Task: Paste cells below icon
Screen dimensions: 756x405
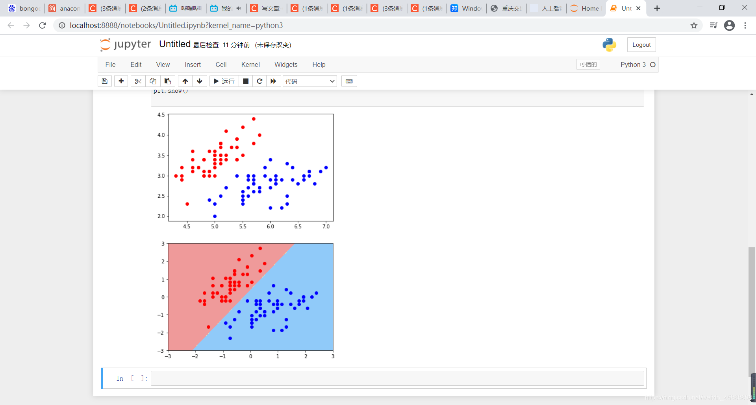Action: pyautogui.click(x=167, y=81)
